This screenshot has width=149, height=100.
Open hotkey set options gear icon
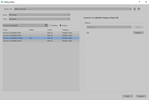[134, 9]
